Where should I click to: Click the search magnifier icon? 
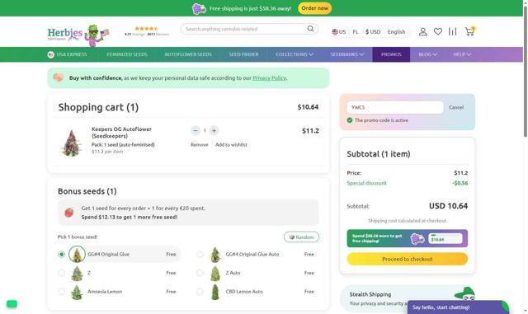point(310,29)
